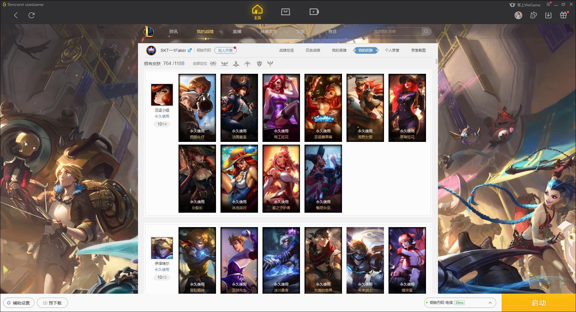Open the 查找 tab

[x=332, y=31]
